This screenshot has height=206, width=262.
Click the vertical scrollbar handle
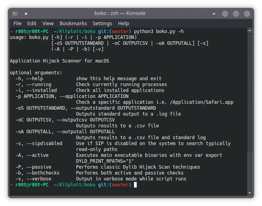(x=250, y=171)
